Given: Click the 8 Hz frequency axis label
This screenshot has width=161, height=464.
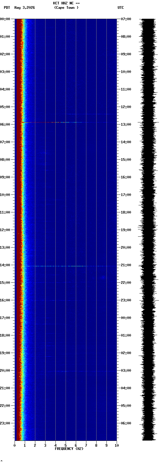Looking at the screenshot, I should pos(96,446).
